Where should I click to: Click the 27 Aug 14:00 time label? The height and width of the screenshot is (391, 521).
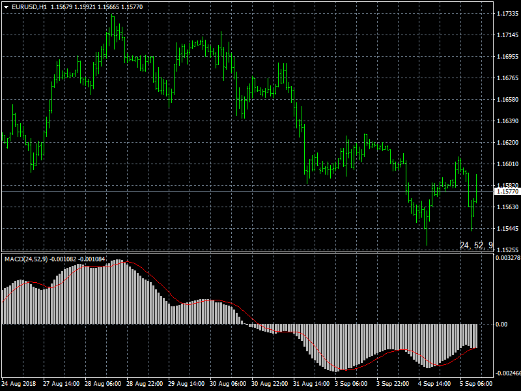(61, 384)
